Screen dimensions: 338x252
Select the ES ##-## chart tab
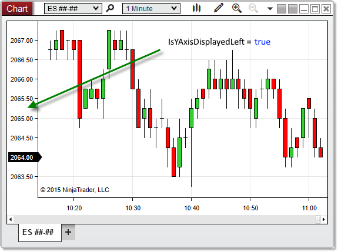pyautogui.click(x=40, y=233)
